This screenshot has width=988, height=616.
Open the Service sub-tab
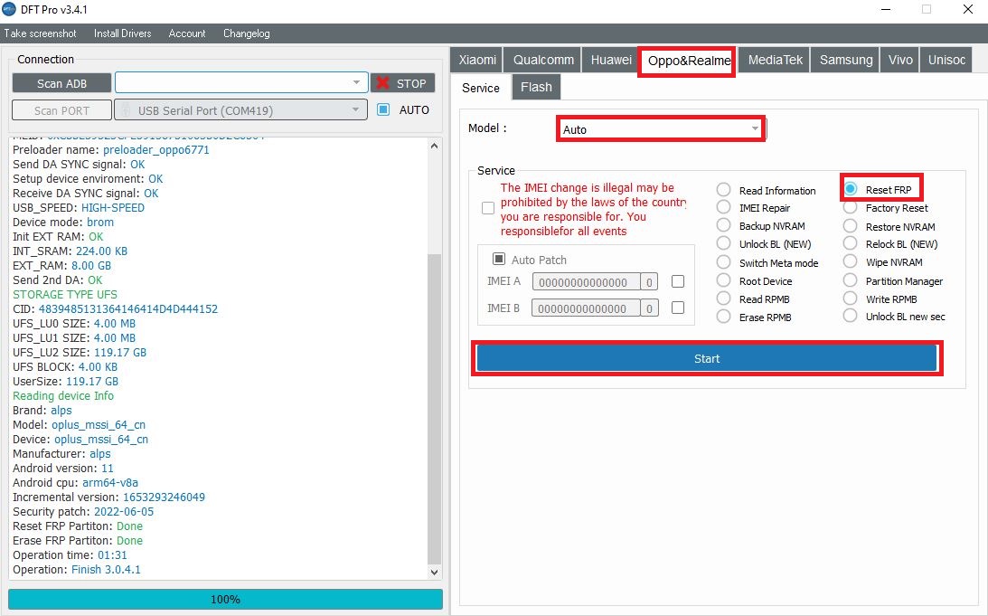click(481, 89)
